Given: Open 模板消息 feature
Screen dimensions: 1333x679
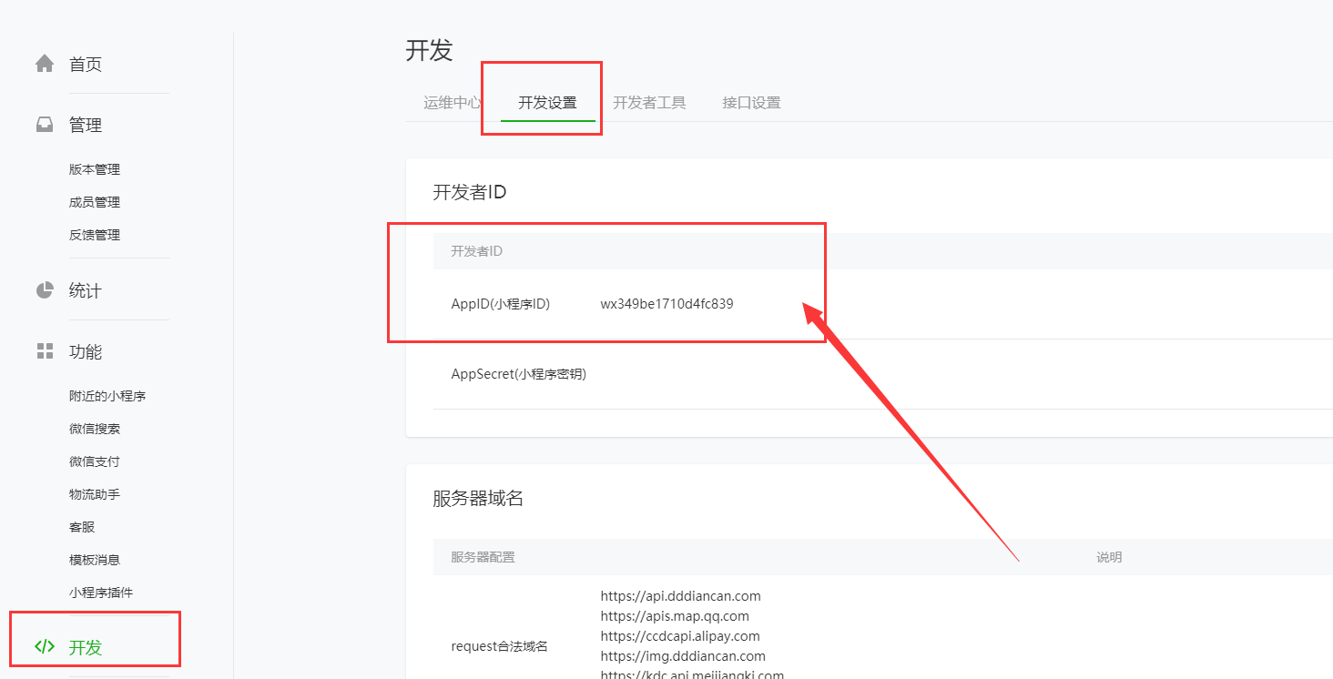Looking at the screenshot, I should pos(95,560).
